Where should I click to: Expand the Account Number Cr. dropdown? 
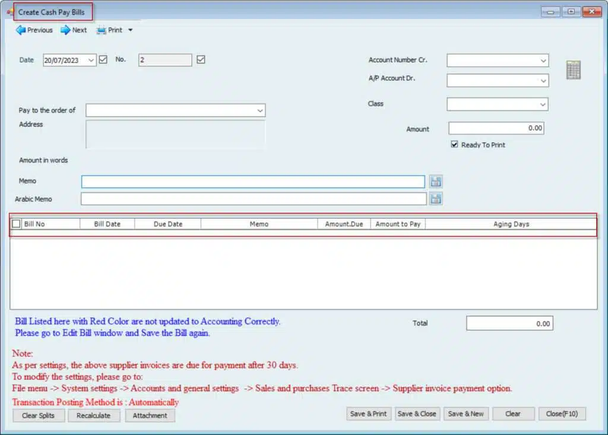[x=543, y=61]
